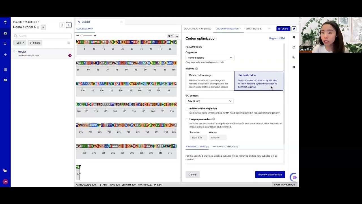Zoom out the sequence map with minus icon
Image resolution: width=362 pixels, height=204 pixels.
[x=77, y=36]
